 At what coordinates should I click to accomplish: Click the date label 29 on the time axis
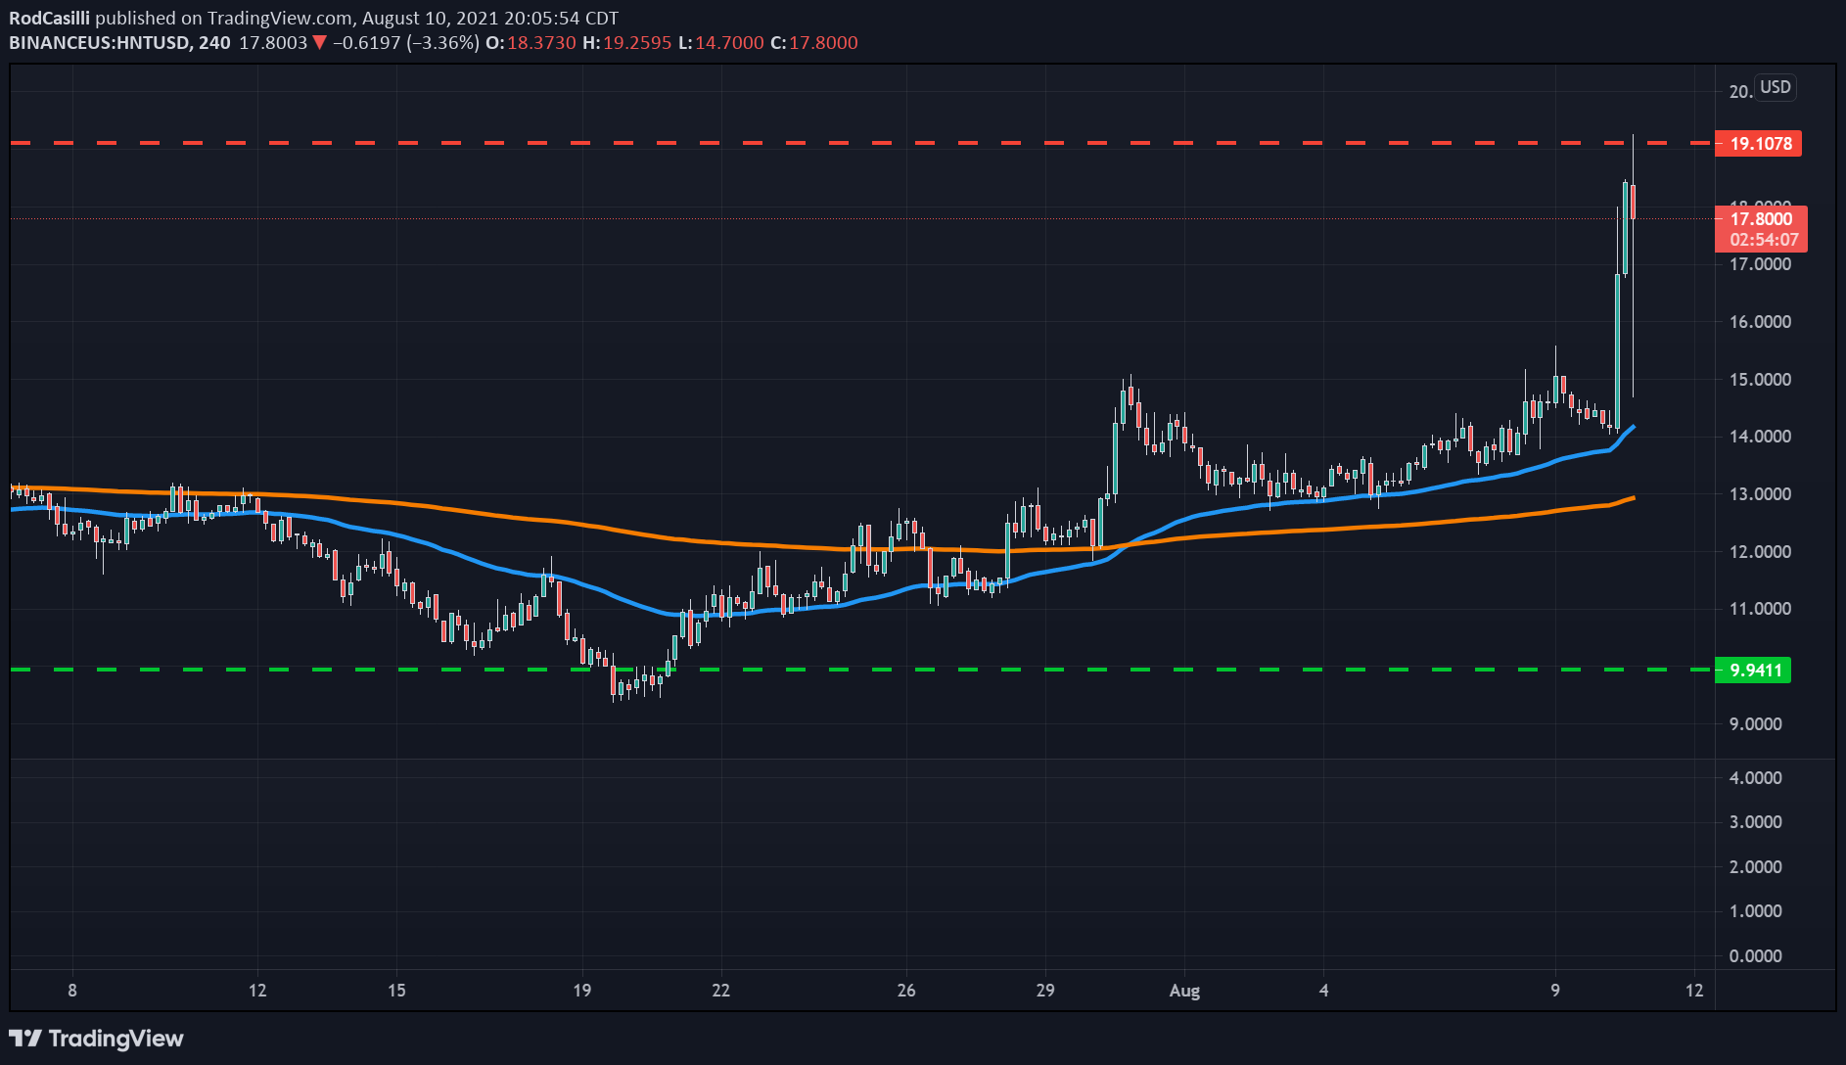[1045, 991]
